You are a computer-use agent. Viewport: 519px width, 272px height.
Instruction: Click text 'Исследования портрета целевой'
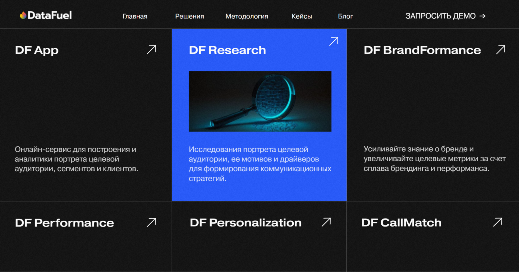248,149
